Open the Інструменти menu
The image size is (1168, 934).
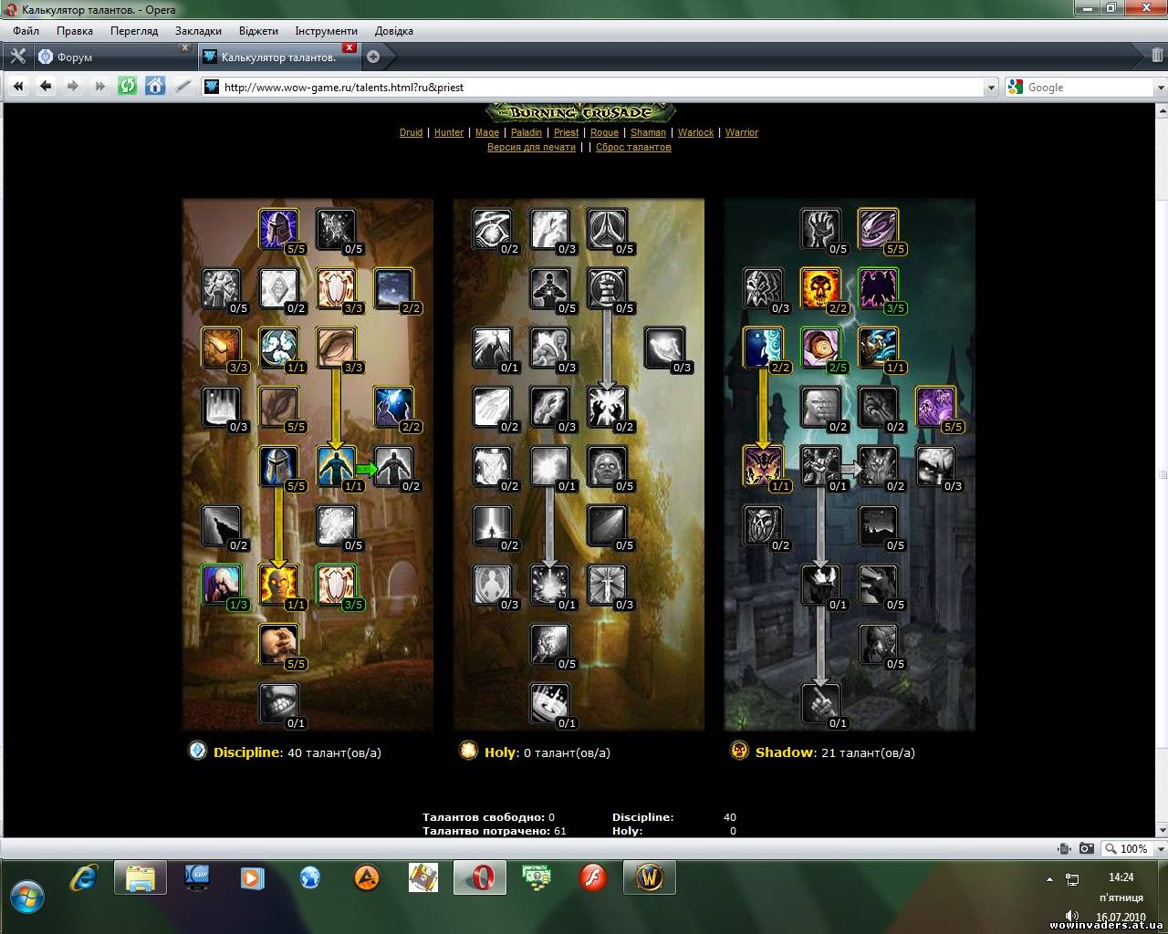[326, 30]
